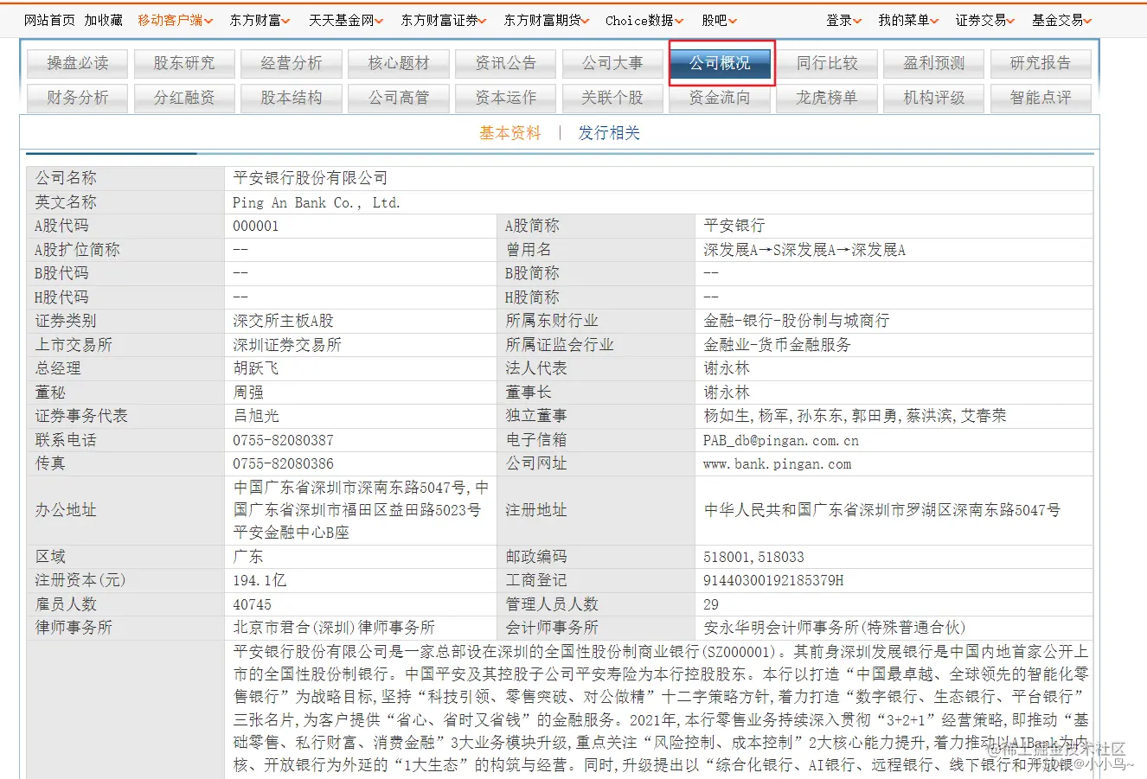Click securities representative 吕旭光
1147x779 pixels.
256,416
